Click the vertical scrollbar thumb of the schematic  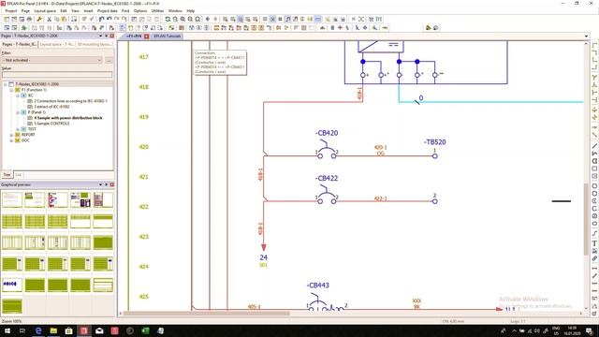[586, 218]
